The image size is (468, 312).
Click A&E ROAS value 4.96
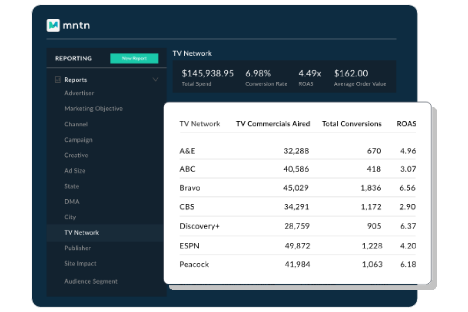(x=408, y=151)
